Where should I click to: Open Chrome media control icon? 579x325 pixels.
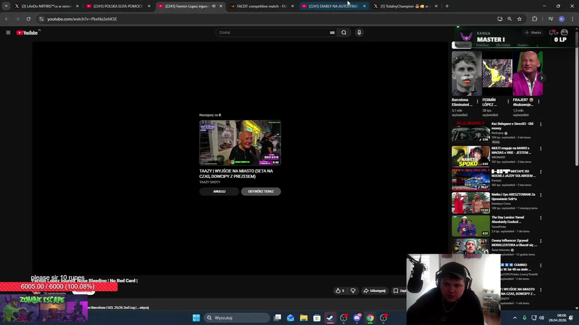(x=551, y=19)
